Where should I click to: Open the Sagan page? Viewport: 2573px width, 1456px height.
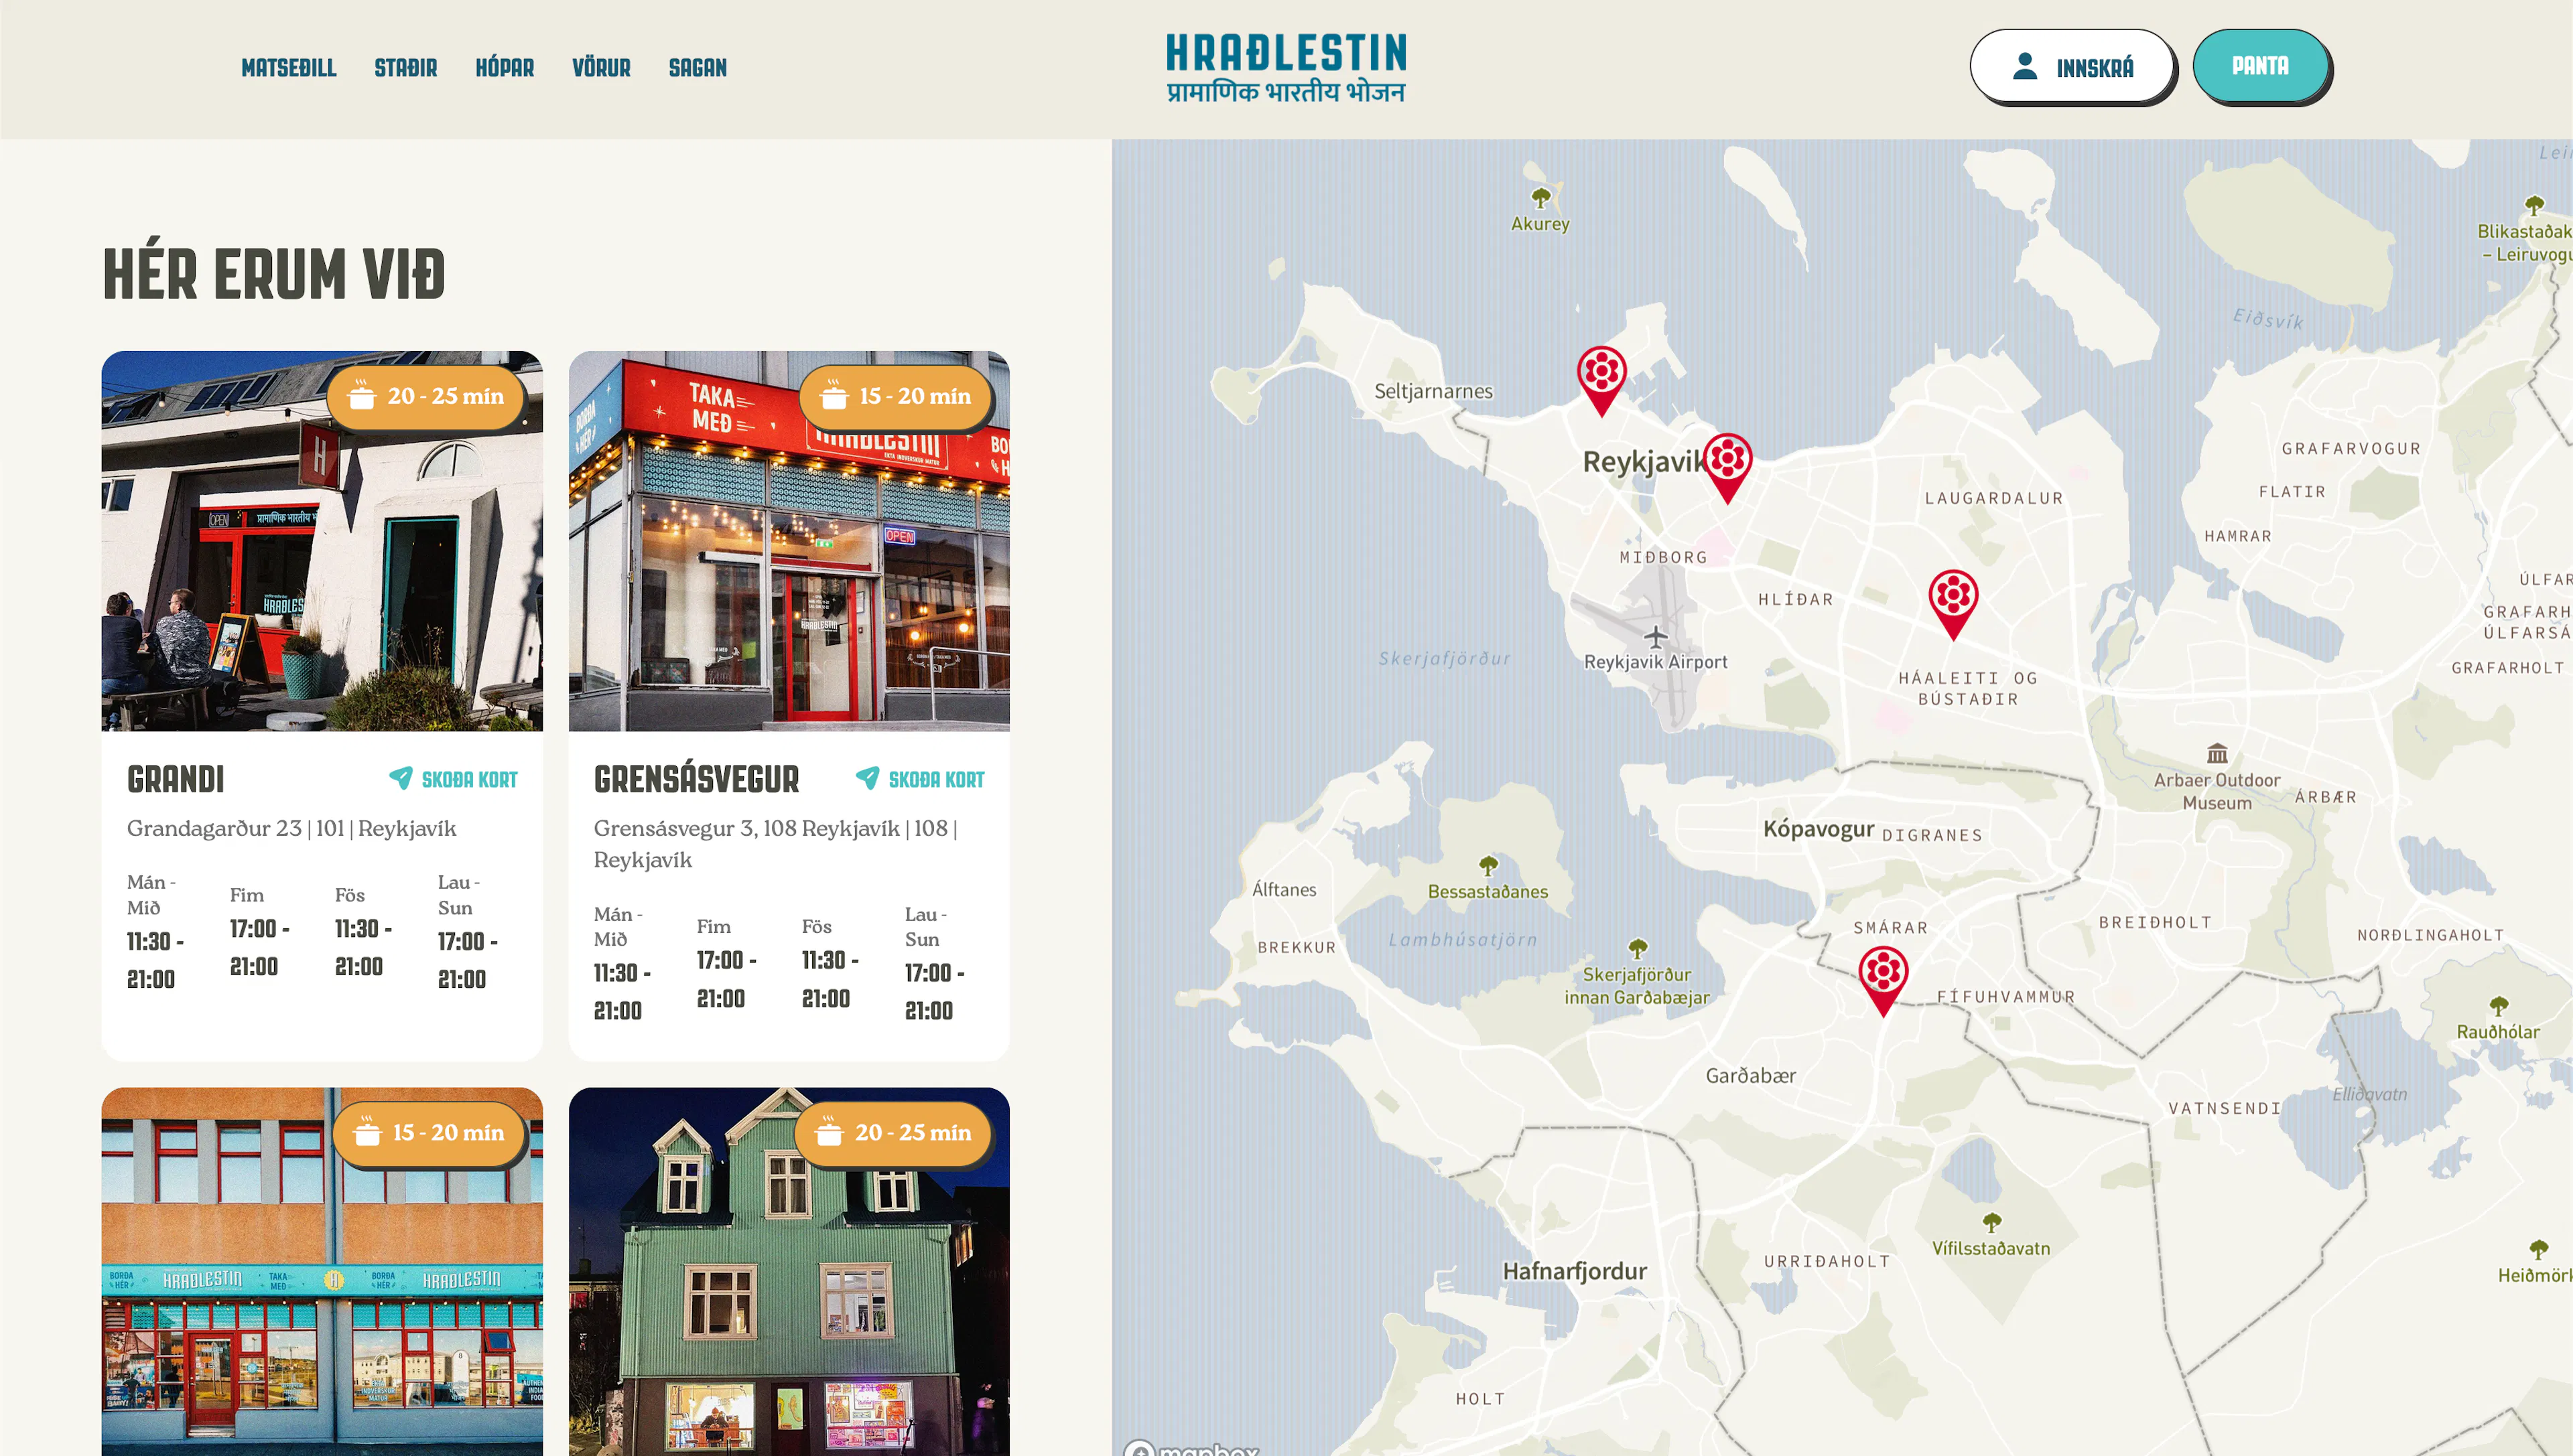tap(698, 68)
